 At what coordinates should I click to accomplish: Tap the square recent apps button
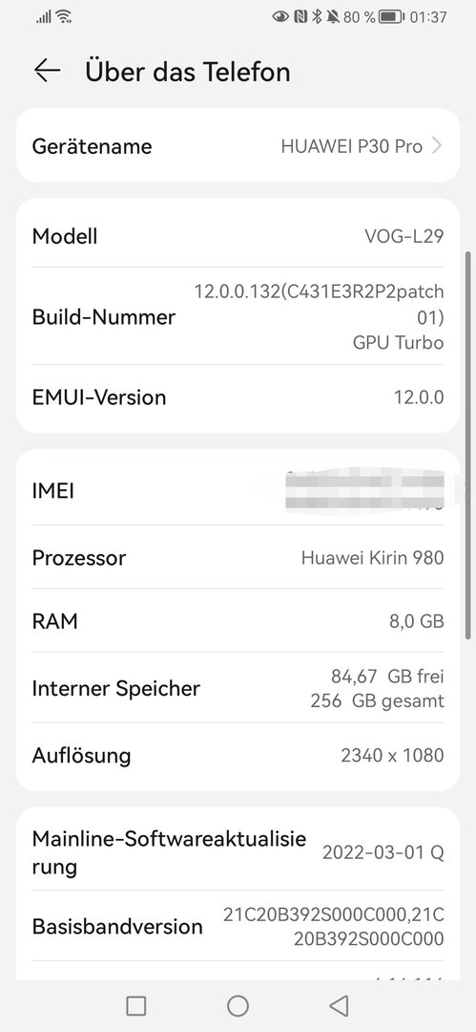(135, 1005)
